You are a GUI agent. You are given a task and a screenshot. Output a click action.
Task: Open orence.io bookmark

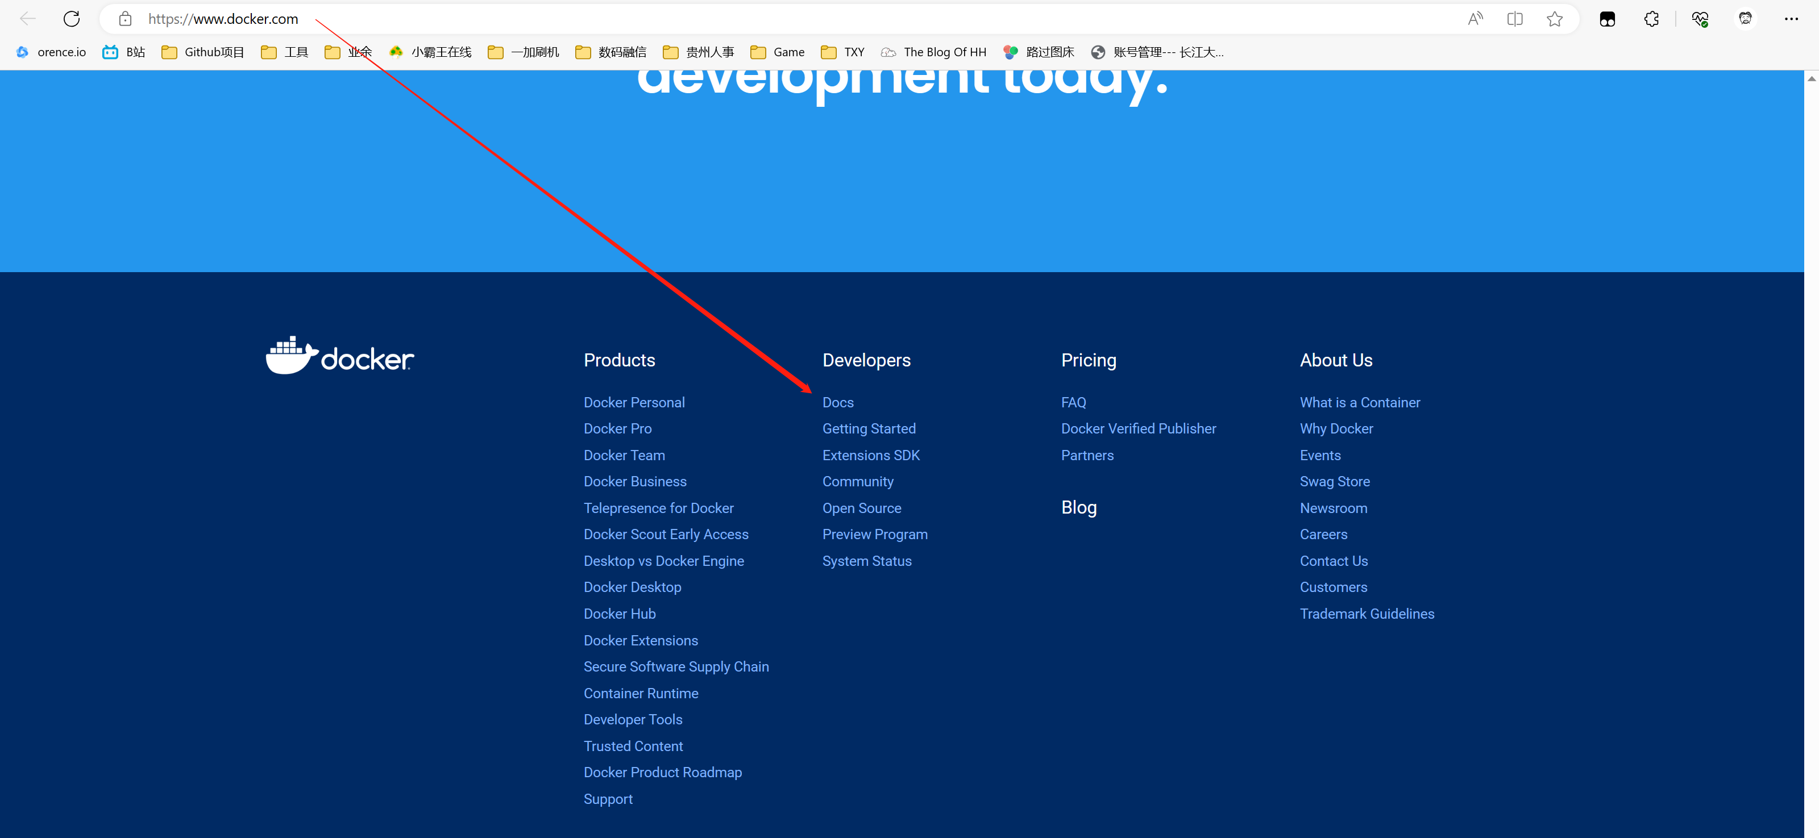click(51, 52)
